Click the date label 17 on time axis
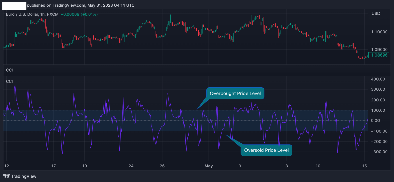The height and width of the screenshot is (182, 394). (53, 166)
